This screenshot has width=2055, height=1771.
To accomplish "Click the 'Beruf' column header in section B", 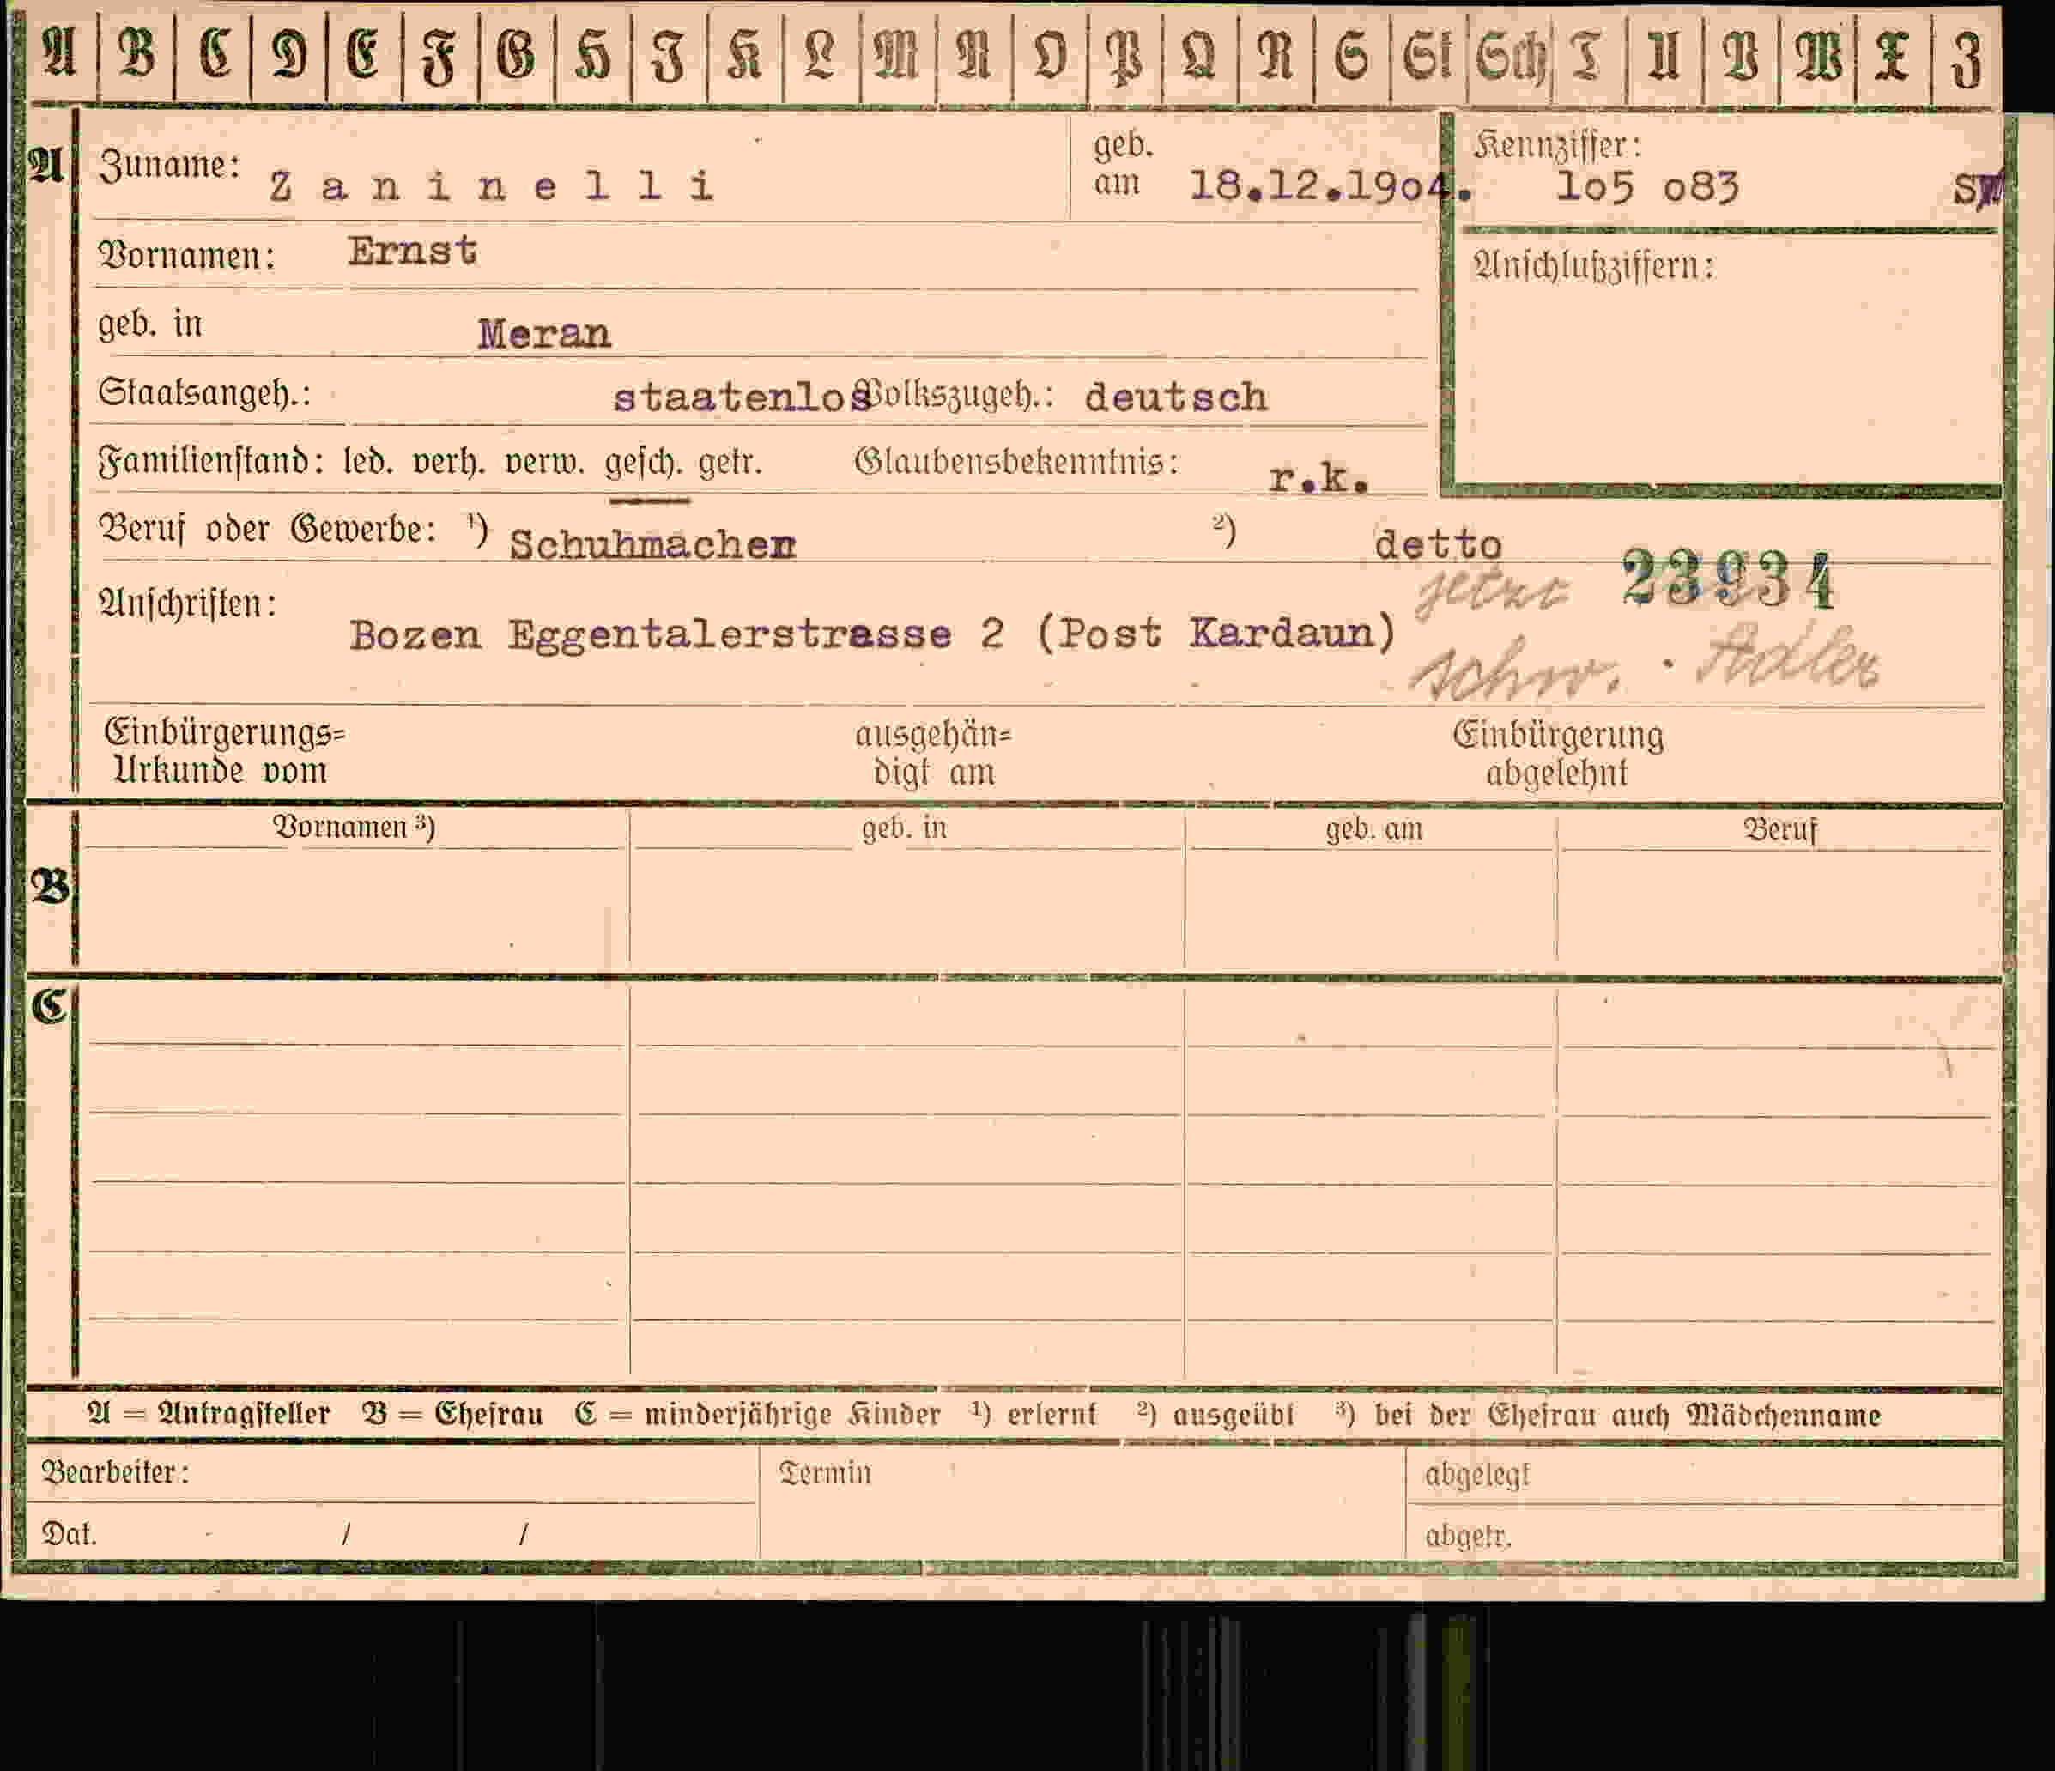I will 1781,829.
